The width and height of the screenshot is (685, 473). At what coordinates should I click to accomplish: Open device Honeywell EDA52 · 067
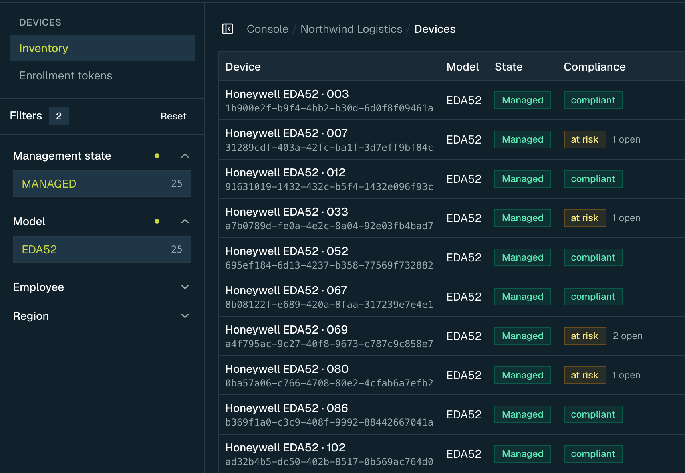(x=286, y=290)
